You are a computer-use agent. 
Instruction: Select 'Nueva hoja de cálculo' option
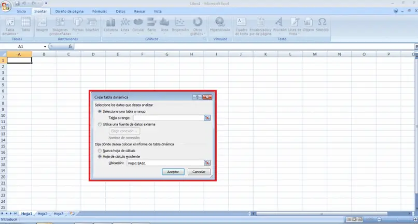pyautogui.click(x=100, y=151)
